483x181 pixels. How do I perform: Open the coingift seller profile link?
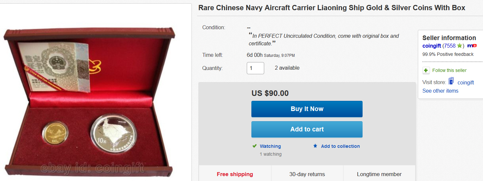coord(432,46)
